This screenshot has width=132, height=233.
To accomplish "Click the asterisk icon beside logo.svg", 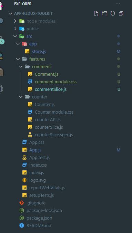I will point(24,180).
